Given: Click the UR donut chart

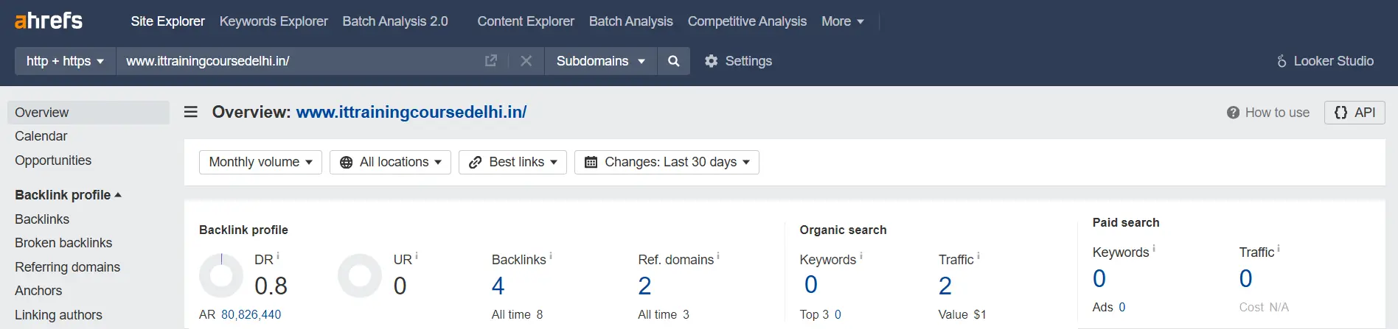Looking at the screenshot, I should click(360, 276).
